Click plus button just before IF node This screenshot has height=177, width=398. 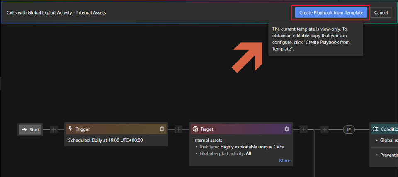coord(325,130)
